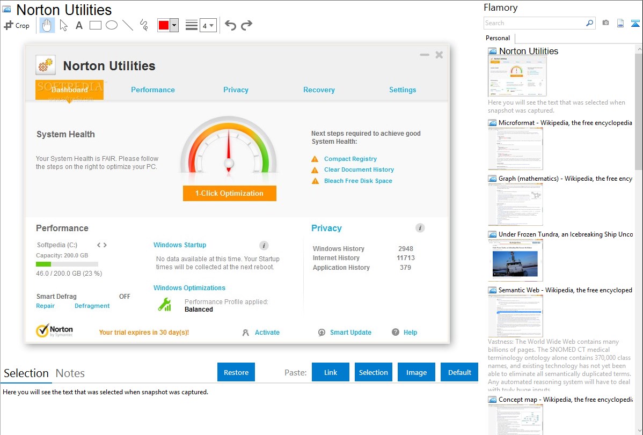The image size is (643, 435).
Task: Click the Norton by Symantec logo
Action: point(55,330)
